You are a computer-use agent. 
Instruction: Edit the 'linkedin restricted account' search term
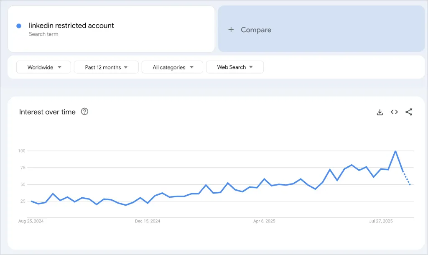[71, 25]
